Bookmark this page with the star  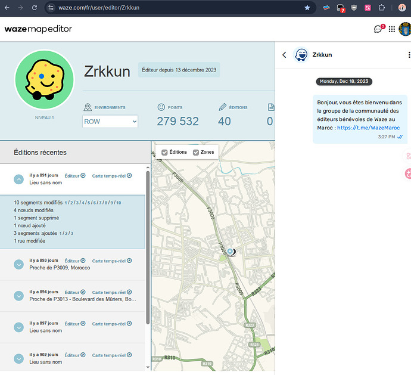pyautogui.click(x=307, y=8)
